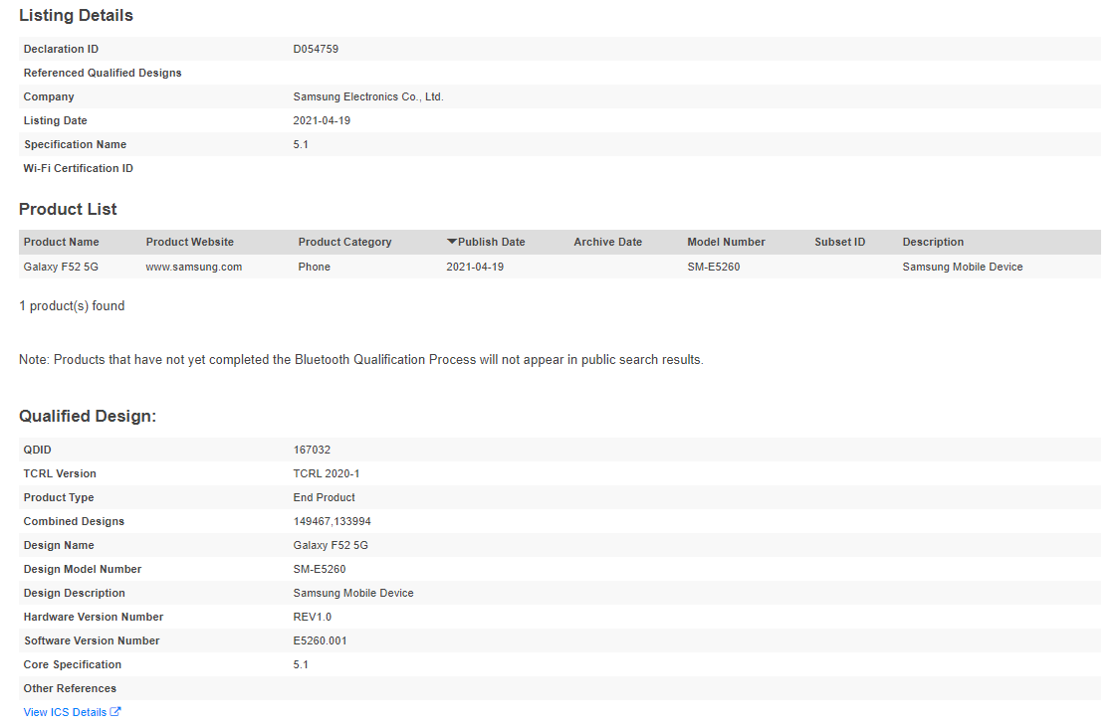The width and height of the screenshot is (1118, 728).
Task: Click the Archive Date column header
Action: pos(607,242)
